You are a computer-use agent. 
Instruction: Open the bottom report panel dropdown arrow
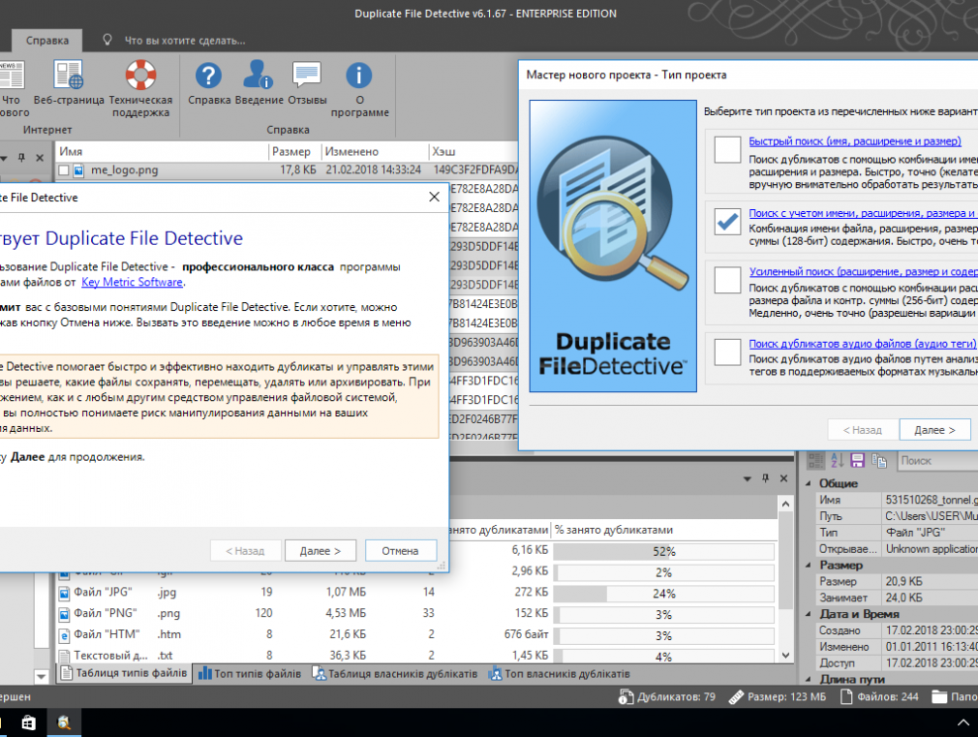748,478
